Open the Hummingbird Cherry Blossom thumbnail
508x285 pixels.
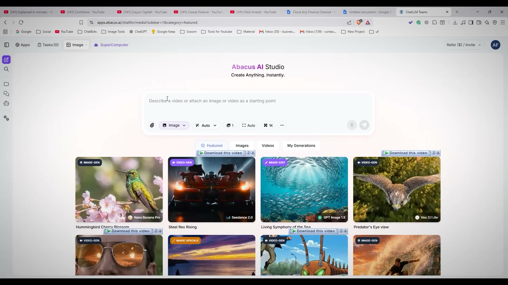(119, 189)
